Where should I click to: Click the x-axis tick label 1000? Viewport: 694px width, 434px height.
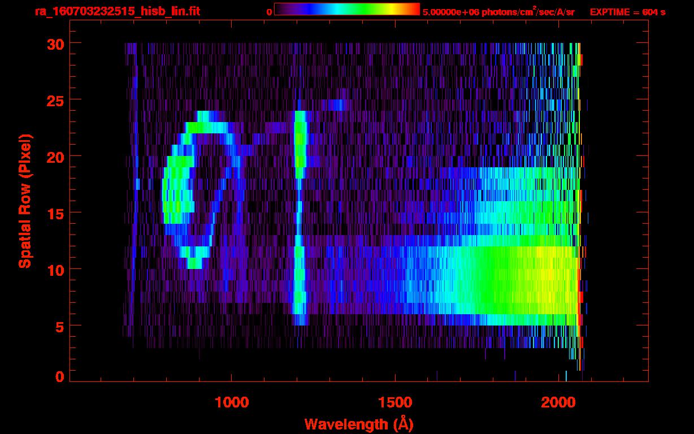point(232,402)
